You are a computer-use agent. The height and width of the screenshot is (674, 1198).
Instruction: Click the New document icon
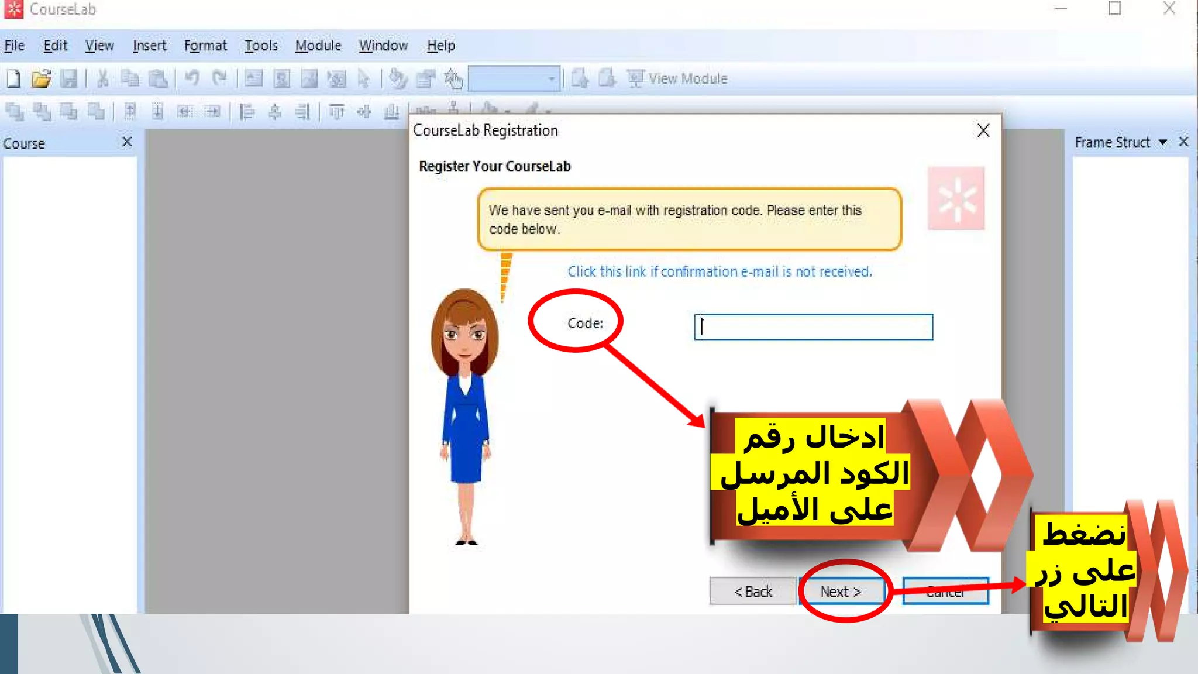pyautogui.click(x=13, y=78)
